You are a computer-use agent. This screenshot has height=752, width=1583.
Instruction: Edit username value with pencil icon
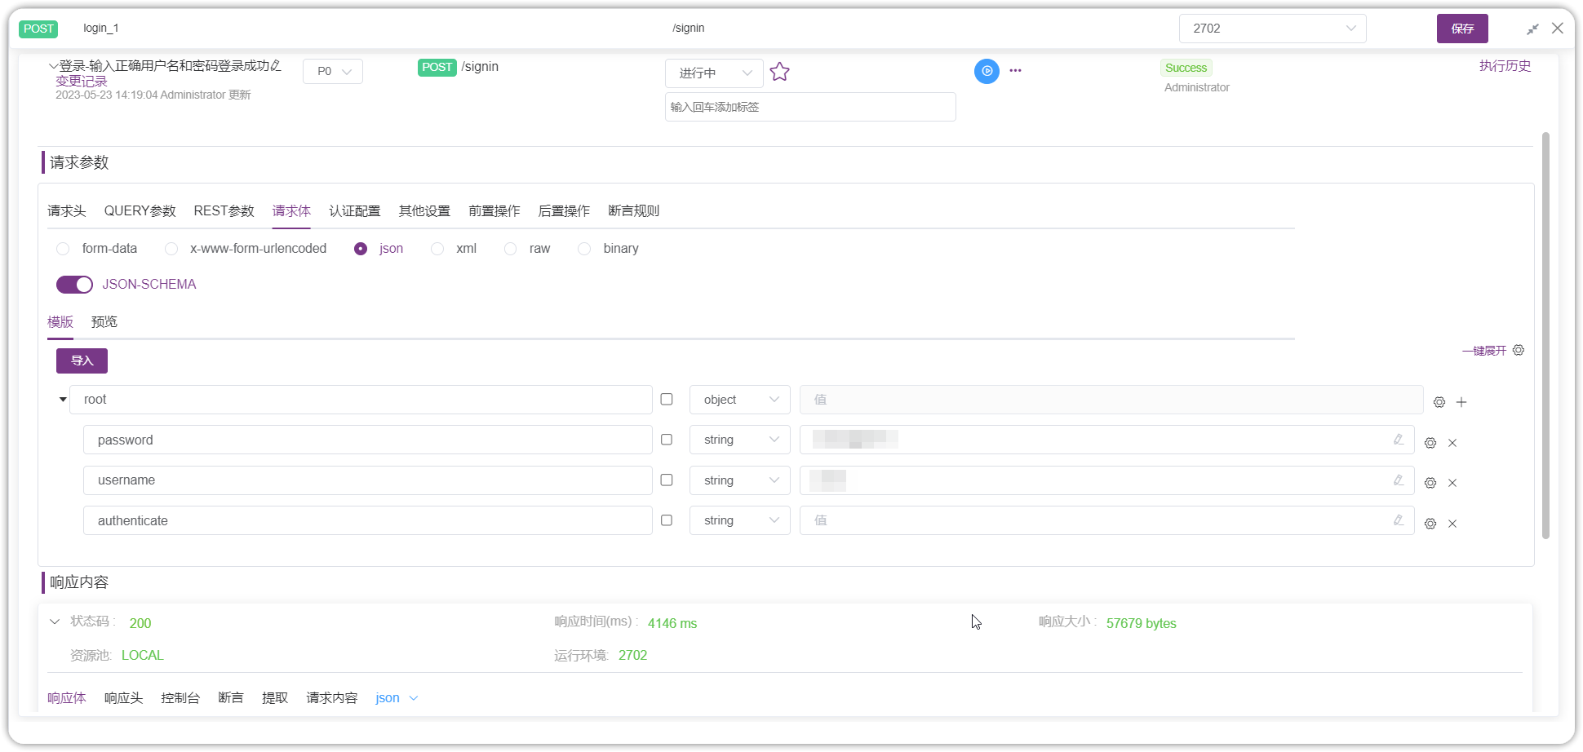pyautogui.click(x=1399, y=480)
